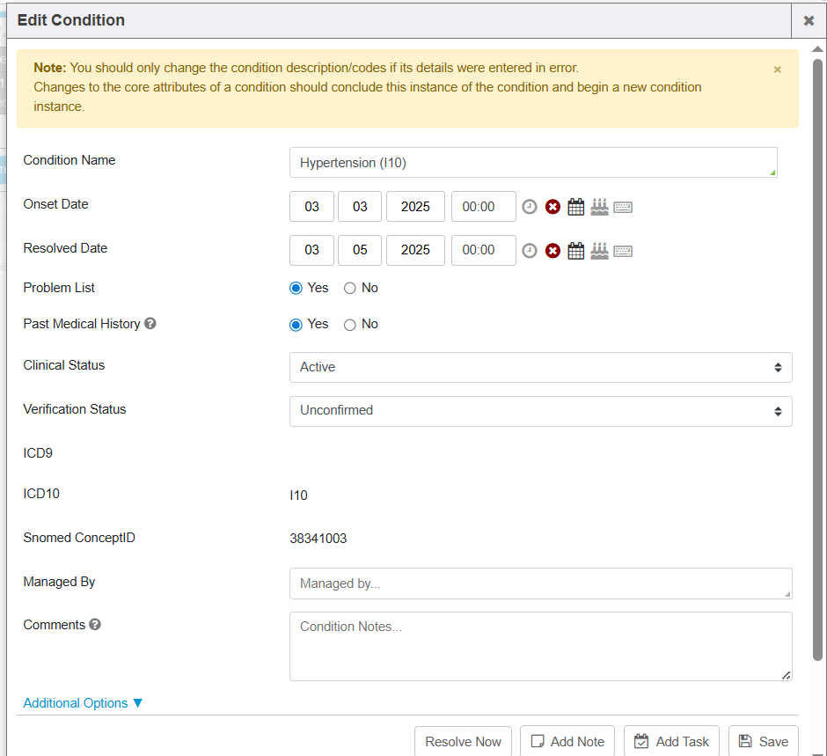Image resolution: width=827 pixels, height=756 pixels.
Task: Click the help icon beside Past Medical History
Action: click(x=150, y=324)
